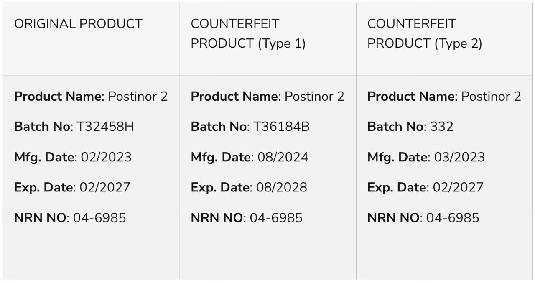Select manufacturing date value 02/2023
535x283 pixels.
point(106,157)
